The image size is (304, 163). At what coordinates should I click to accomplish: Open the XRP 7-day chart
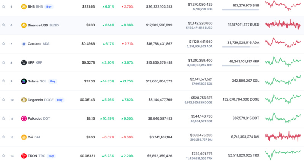tap(283, 62)
